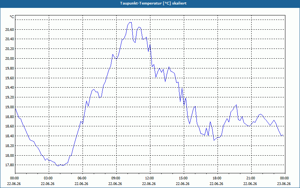The width and height of the screenshot is (300, 188).
Task: Click the 09:00 time axis label
Action: [x=116, y=178]
